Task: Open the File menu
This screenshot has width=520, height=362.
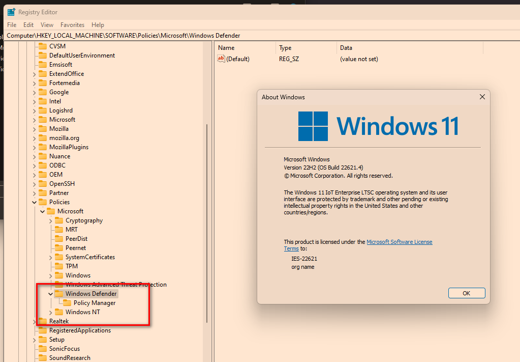Action: [12, 25]
